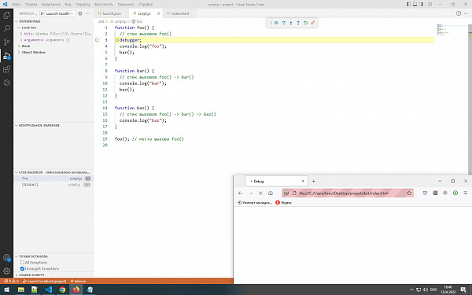Click Continue in the debug toolbar
This screenshot has width=472, height=295.
[276, 23]
